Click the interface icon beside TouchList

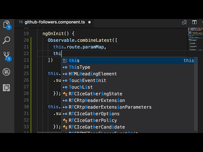click(x=65, y=87)
